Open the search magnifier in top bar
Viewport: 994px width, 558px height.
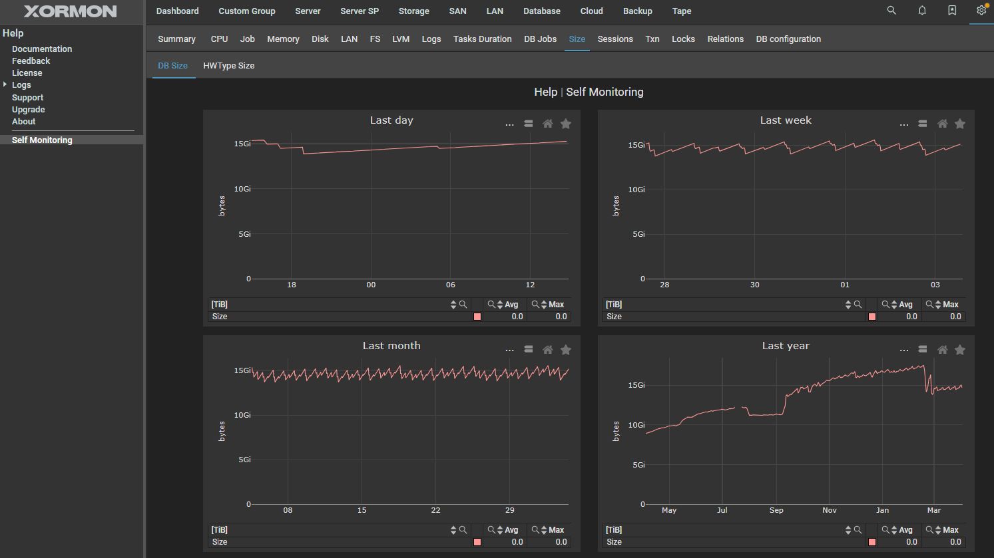(891, 11)
